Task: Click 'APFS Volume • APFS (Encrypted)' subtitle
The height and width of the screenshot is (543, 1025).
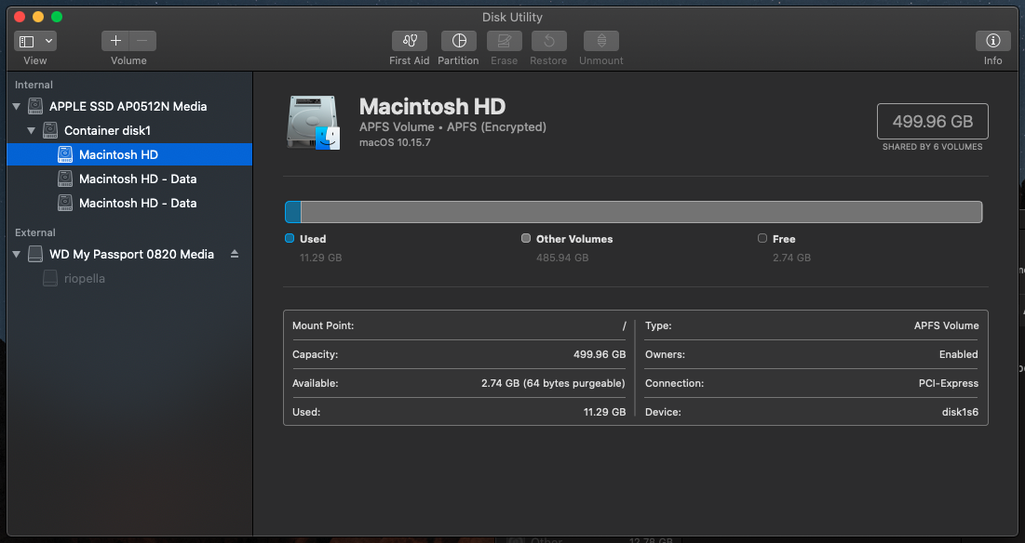Action: (x=453, y=126)
